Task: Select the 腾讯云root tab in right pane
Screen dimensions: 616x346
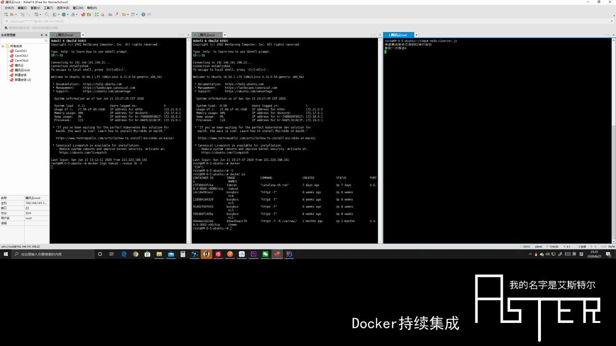Action: [398, 35]
